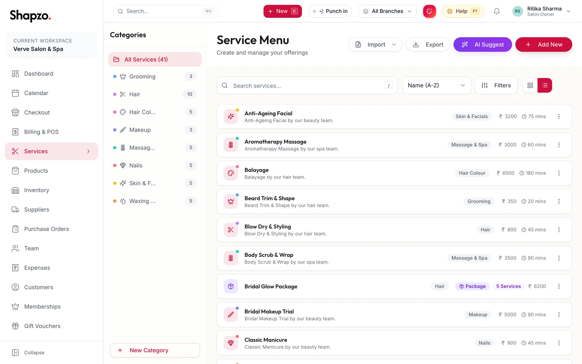Switch to grid view
582x364 pixels.
[x=530, y=85]
